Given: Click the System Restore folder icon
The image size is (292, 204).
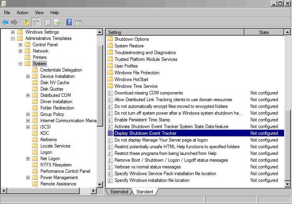Looking at the screenshot, I should point(110,46).
